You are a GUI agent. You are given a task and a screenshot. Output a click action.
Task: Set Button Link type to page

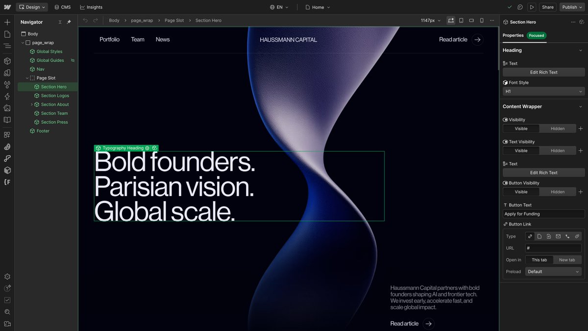tap(539, 236)
